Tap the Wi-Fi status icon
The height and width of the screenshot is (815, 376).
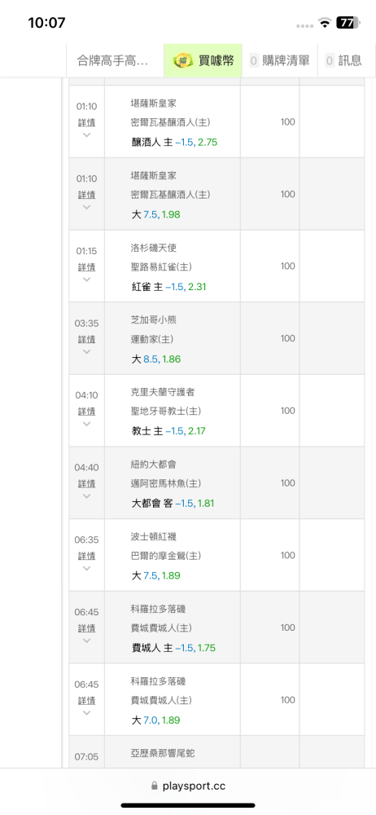pyautogui.click(x=326, y=22)
